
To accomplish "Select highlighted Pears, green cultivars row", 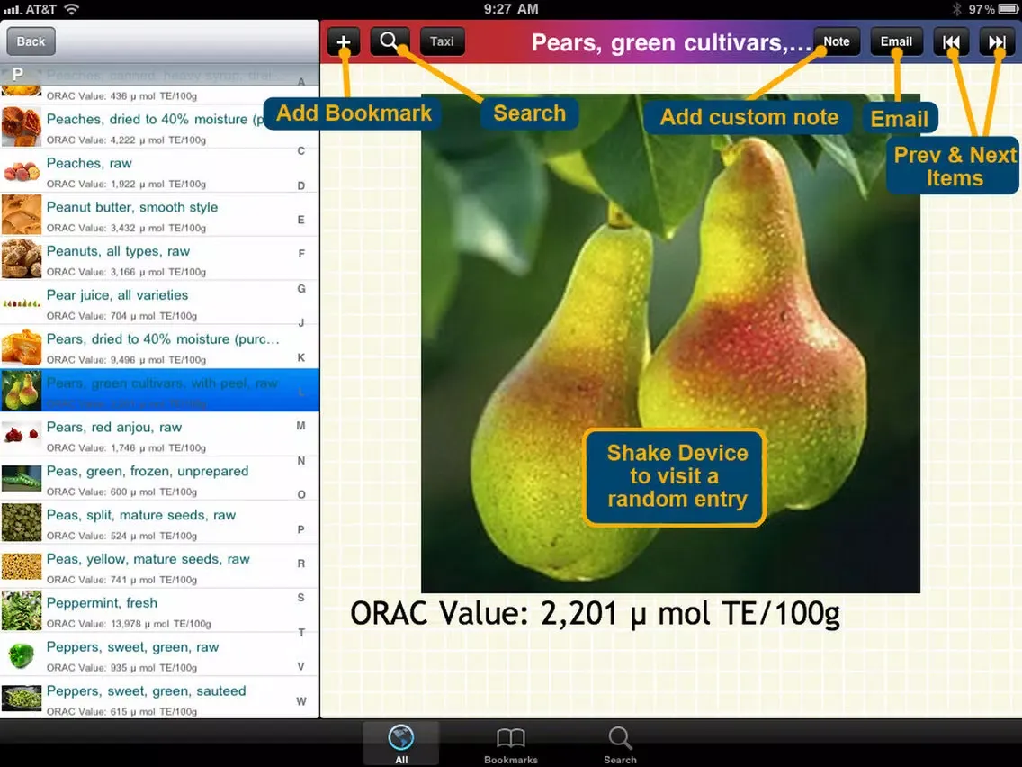I will (160, 392).
